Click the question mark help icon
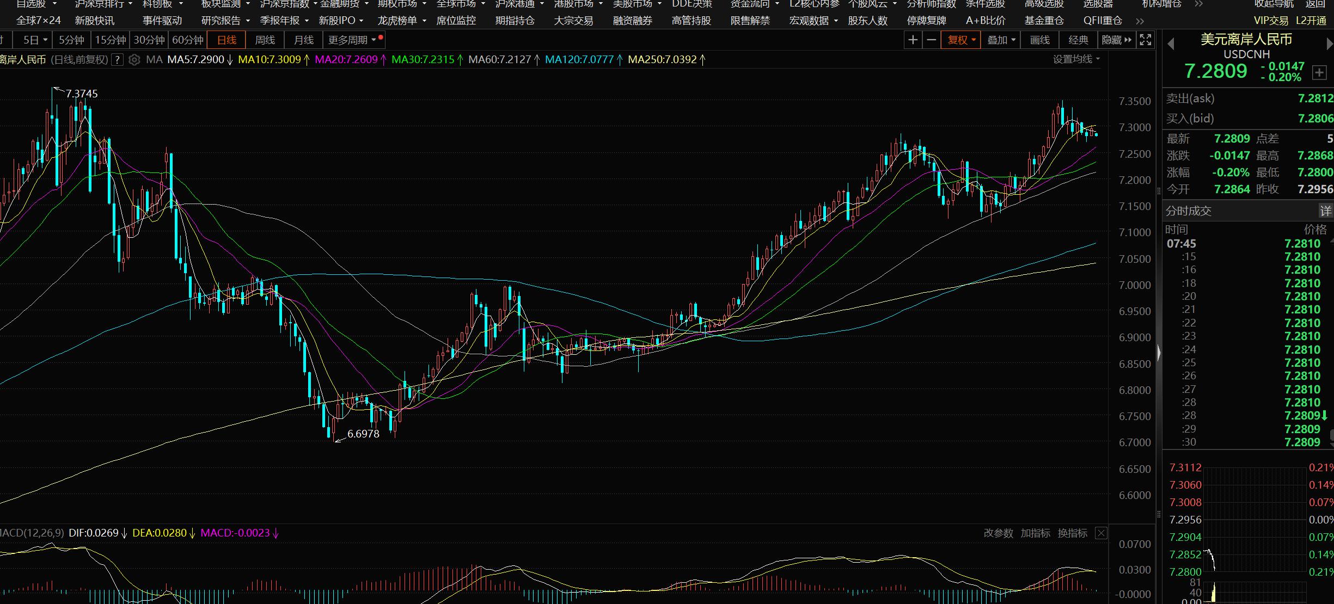The width and height of the screenshot is (1334, 604). (117, 60)
